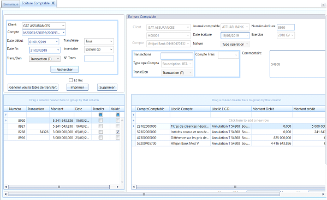
Task: Toggle the Ec Inv. checkbox
Action: [x=71, y=80]
